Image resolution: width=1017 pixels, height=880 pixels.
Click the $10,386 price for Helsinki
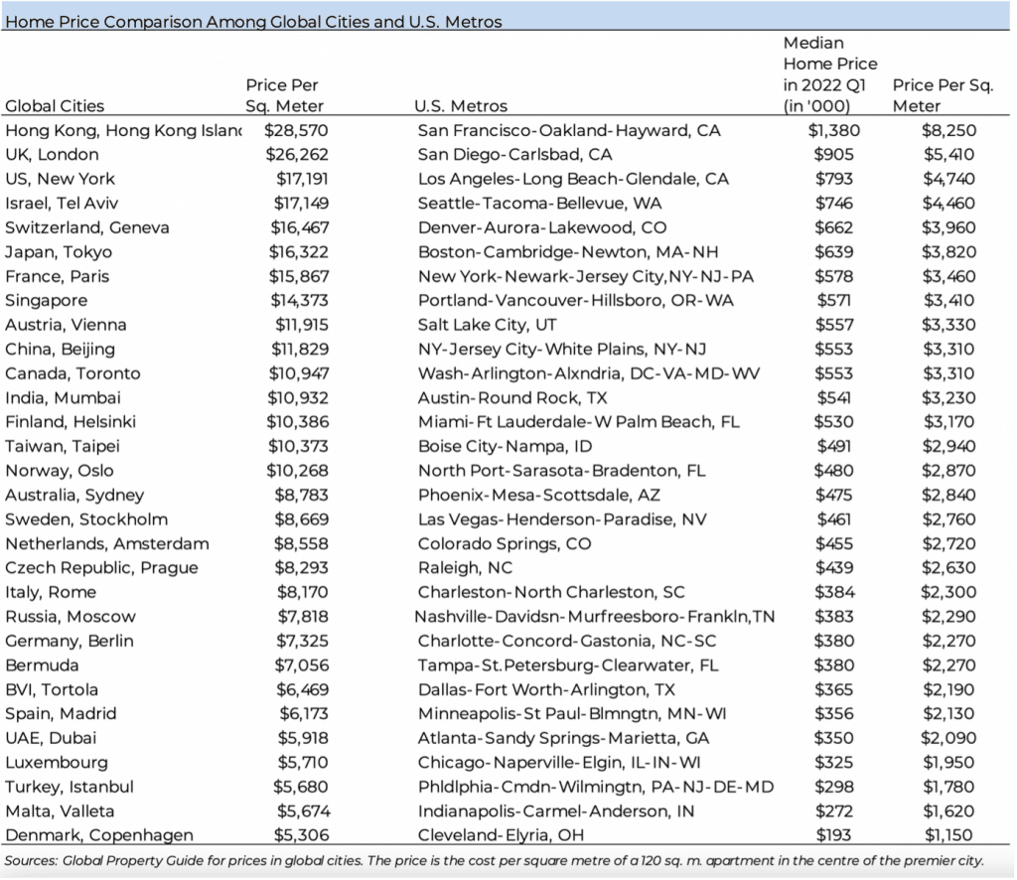click(x=298, y=422)
